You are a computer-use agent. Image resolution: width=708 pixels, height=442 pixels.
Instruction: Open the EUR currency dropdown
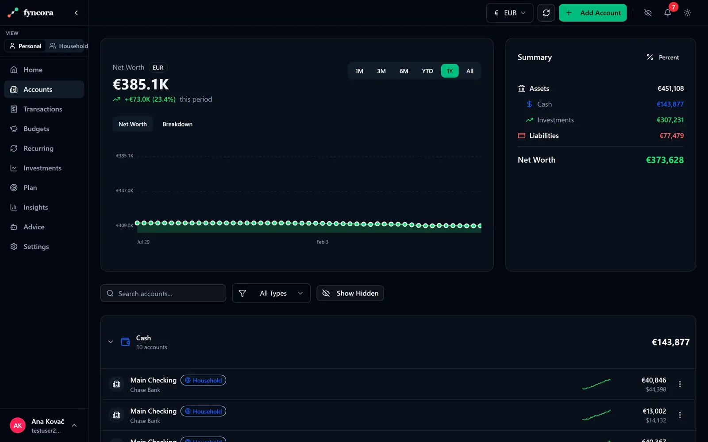click(510, 13)
